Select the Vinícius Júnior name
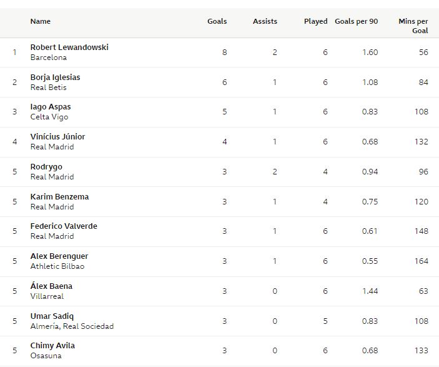 57,137
